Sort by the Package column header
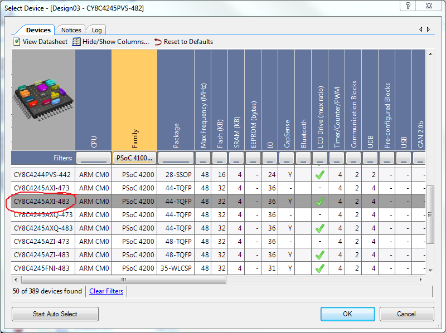Image resolution: width=446 pixels, height=333 pixels. click(176, 100)
